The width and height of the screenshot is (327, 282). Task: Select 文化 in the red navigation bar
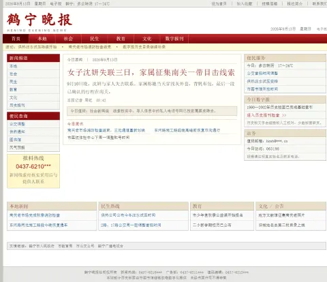[x=147, y=39]
